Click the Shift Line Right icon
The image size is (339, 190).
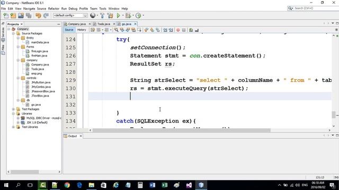coord(171,30)
